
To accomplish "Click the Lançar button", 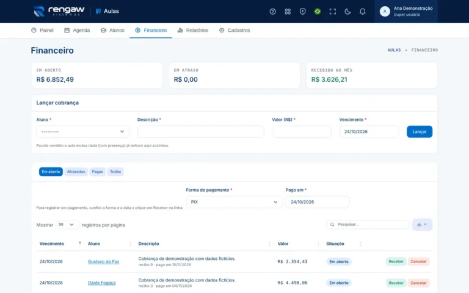I will [x=420, y=132].
